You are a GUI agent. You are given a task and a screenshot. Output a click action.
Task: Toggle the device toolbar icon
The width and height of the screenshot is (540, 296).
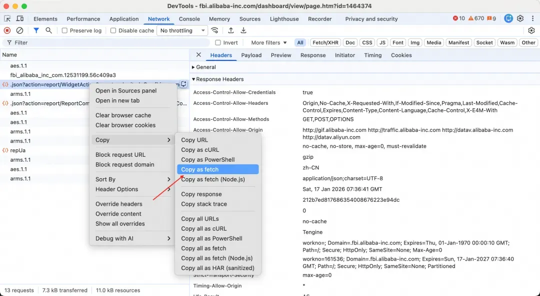point(20,19)
